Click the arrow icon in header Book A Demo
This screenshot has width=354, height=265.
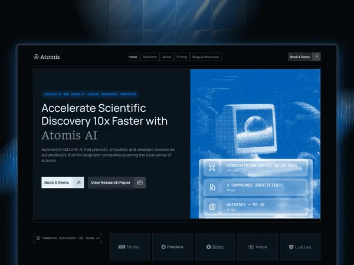click(x=316, y=57)
